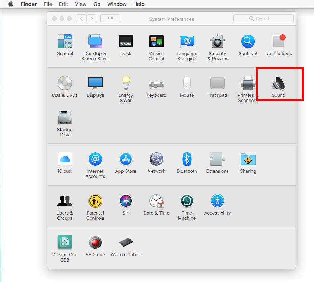The width and height of the screenshot is (314, 282).
Task: Click the back navigation arrow
Action: (x=81, y=19)
